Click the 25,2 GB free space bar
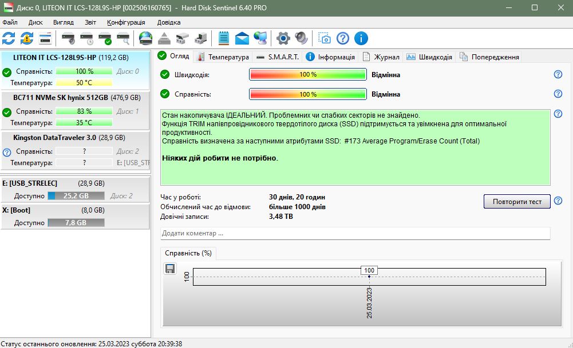Image resolution: width=573 pixels, height=348 pixels. pos(76,196)
